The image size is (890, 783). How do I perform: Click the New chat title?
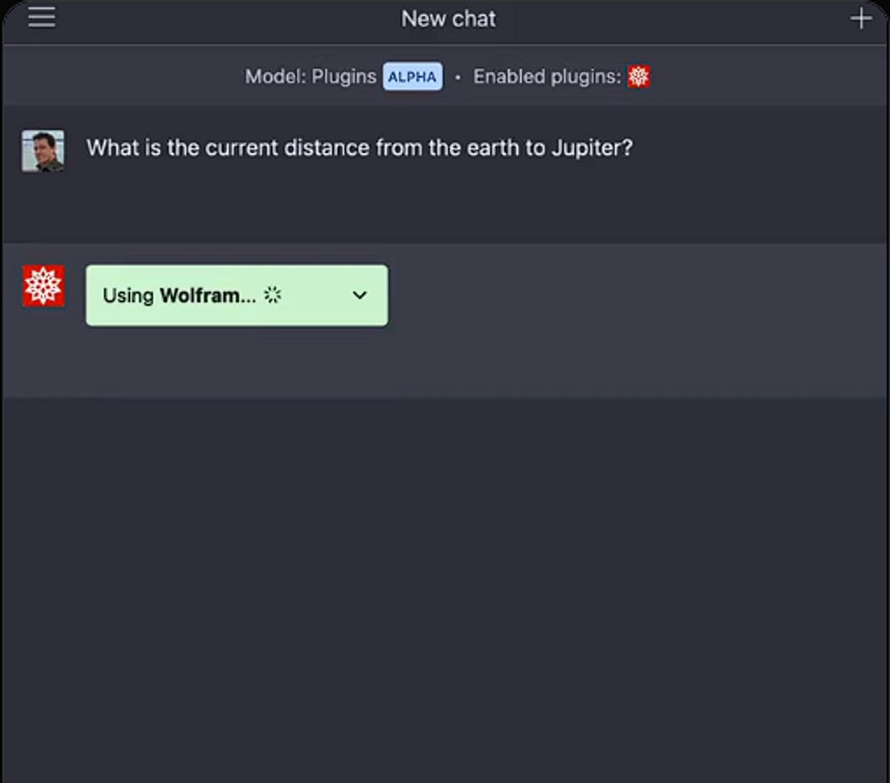pos(449,19)
